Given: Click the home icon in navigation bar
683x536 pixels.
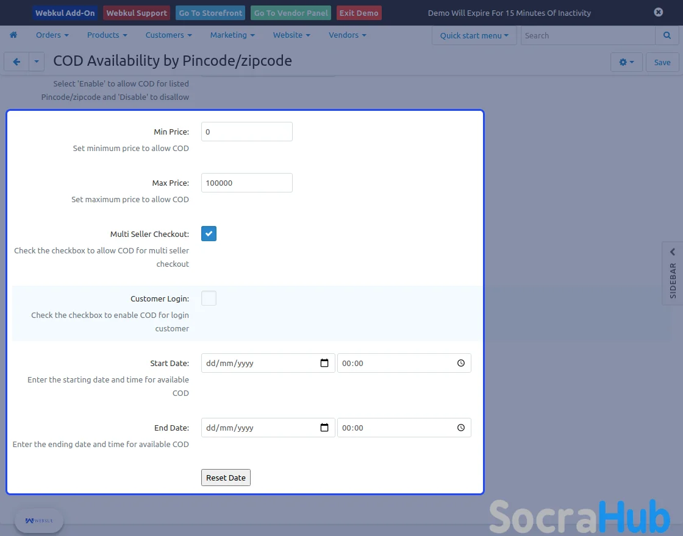Looking at the screenshot, I should 13,35.
